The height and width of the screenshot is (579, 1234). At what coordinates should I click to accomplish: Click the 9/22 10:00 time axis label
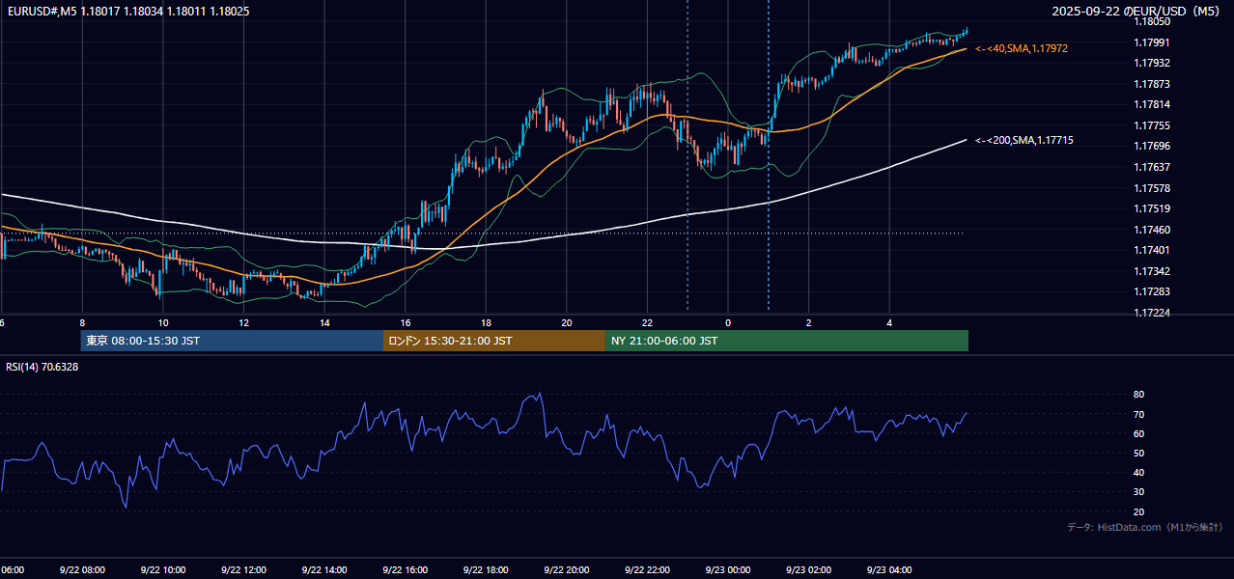point(163,569)
